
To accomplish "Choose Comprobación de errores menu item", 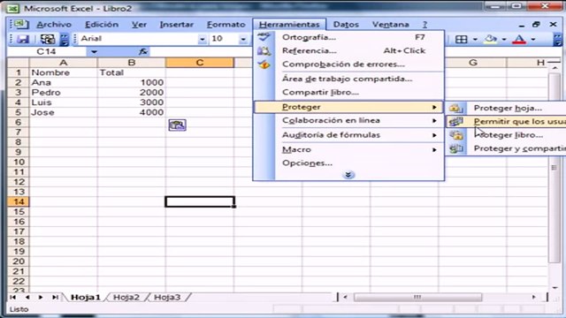I will tap(348, 64).
